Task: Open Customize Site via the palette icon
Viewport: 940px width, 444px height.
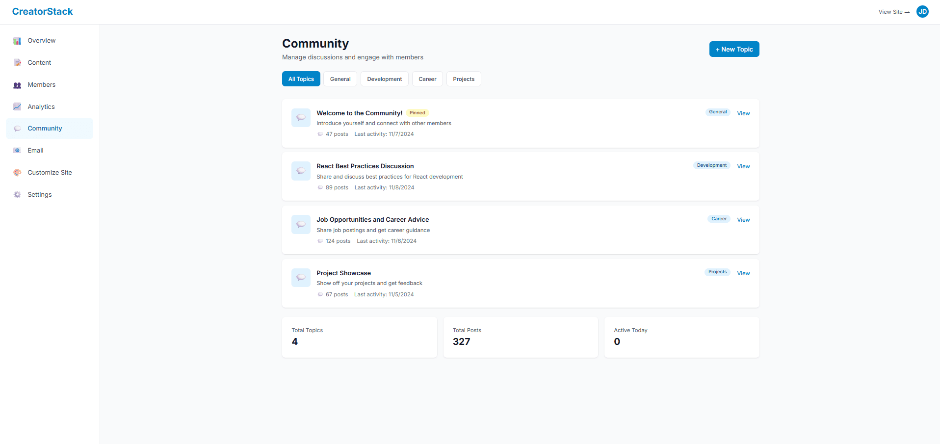Action: 17,172
